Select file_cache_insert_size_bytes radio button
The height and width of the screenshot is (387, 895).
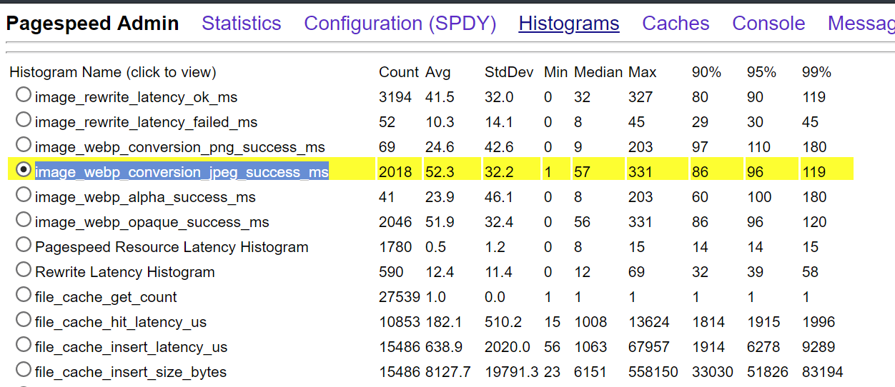click(x=24, y=369)
